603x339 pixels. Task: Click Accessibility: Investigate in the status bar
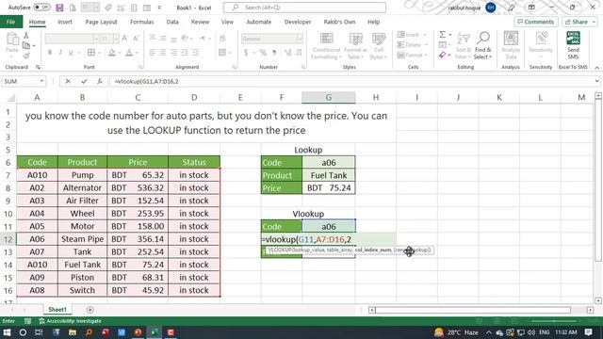coord(70,321)
